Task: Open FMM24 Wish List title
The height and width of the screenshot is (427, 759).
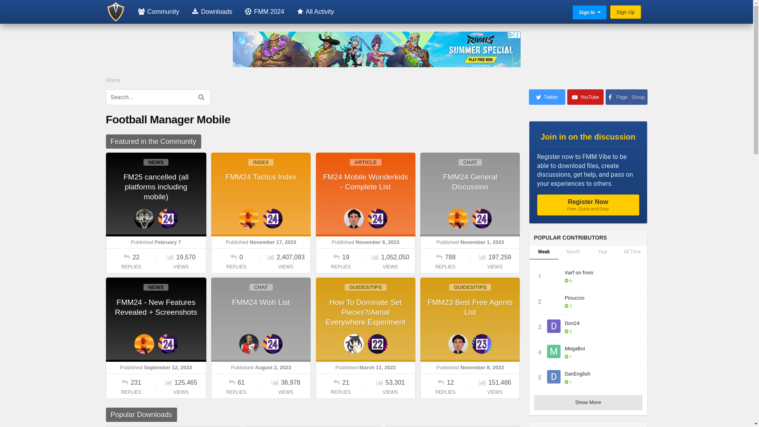Action: [x=261, y=302]
